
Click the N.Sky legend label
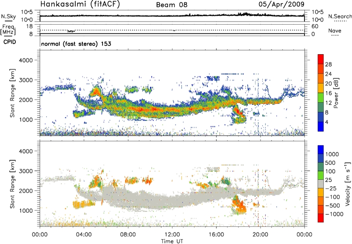(8, 16)
